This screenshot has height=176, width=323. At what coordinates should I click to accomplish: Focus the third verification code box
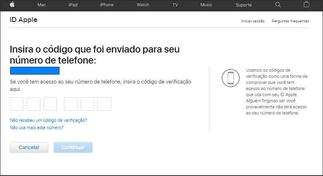tap(50, 104)
